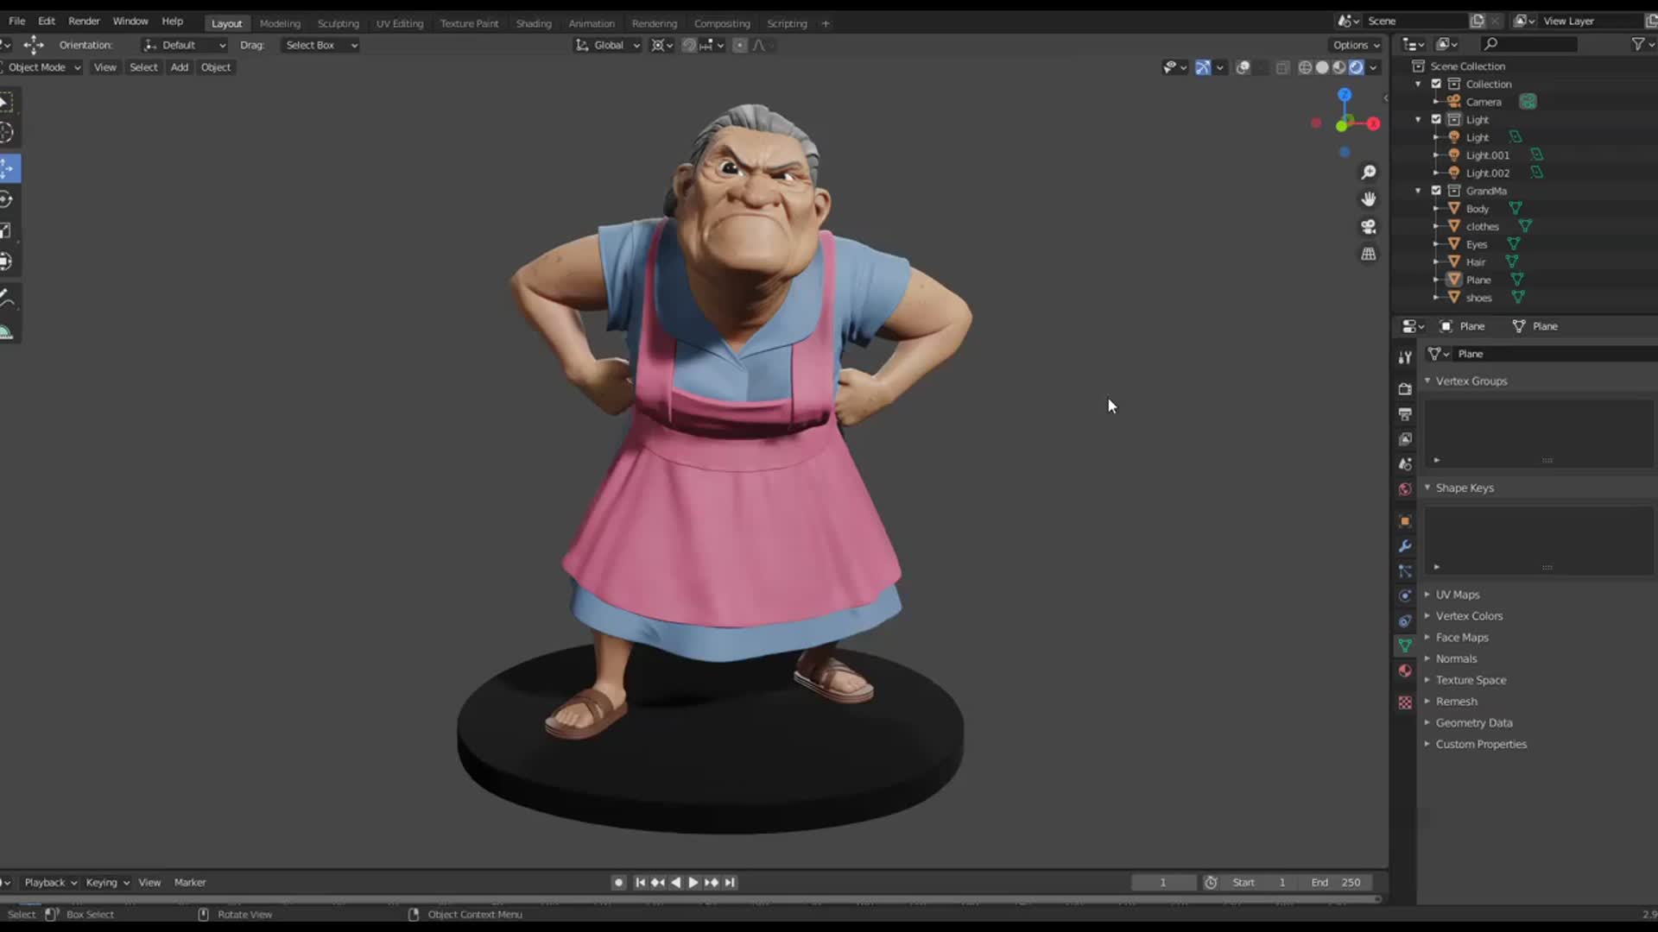Open the Render menu
Viewport: 1658px width, 932px height.
(x=84, y=21)
